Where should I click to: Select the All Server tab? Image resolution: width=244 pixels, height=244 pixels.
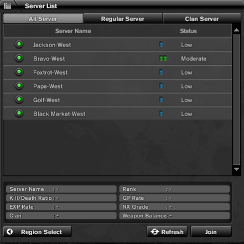tap(43, 19)
